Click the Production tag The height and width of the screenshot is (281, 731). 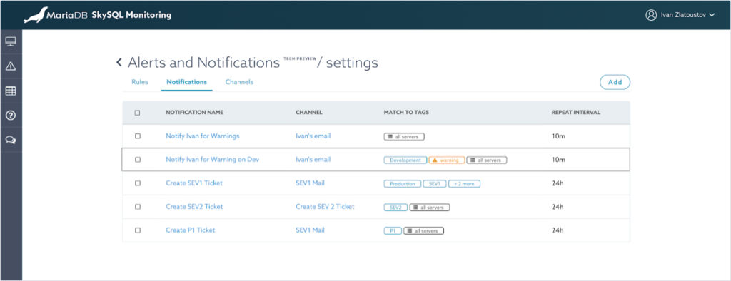403,184
